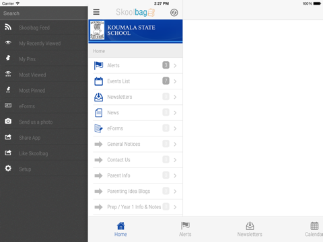323x242 pixels.
Task: Switch to the Alerts bottom tab
Action: [185, 229]
